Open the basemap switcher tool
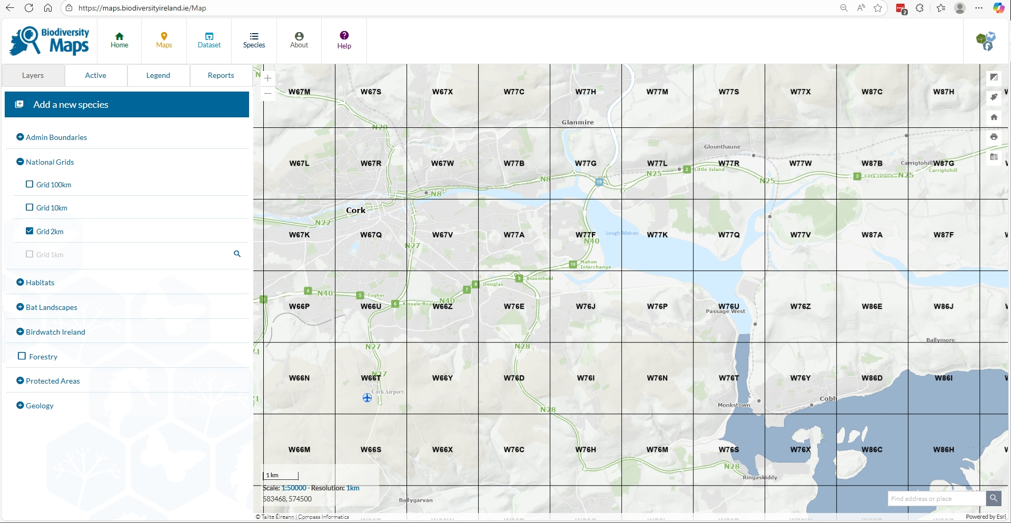The width and height of the screenshot is (1011, 523). pos(994,77)
